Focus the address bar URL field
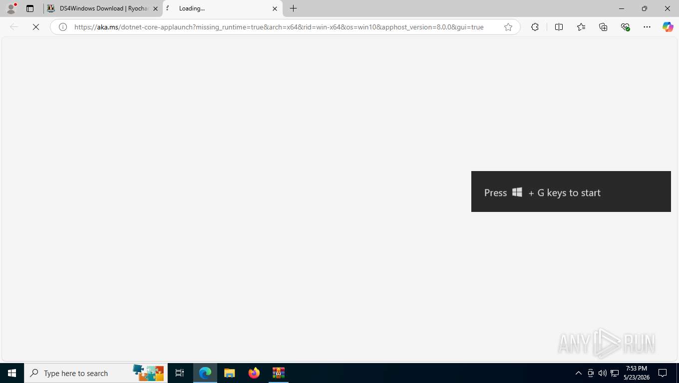The width and height of the screenshot is (679, 383). pos(279,27)
